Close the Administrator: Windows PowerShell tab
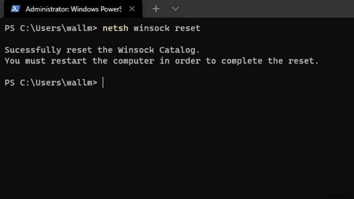This screenshot has height=199, width=354. tap(132, 9)
